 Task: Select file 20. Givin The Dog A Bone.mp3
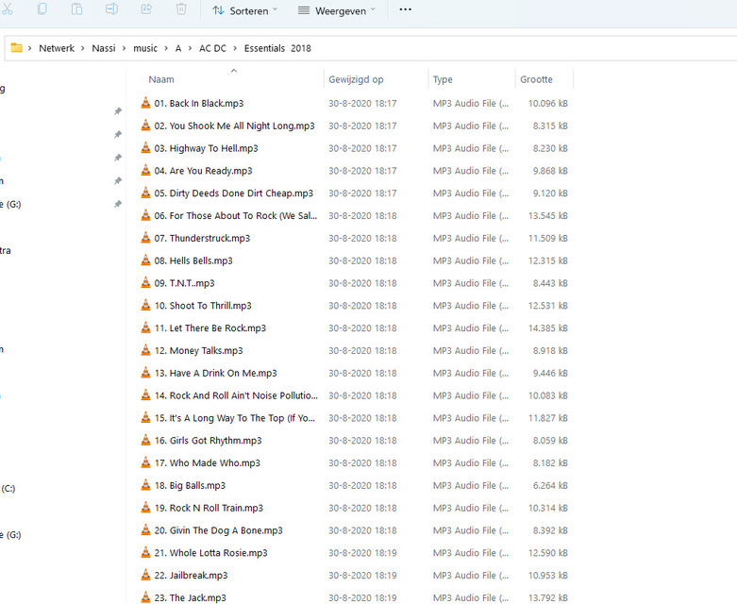pyautogui.click(x=218, y=530)
